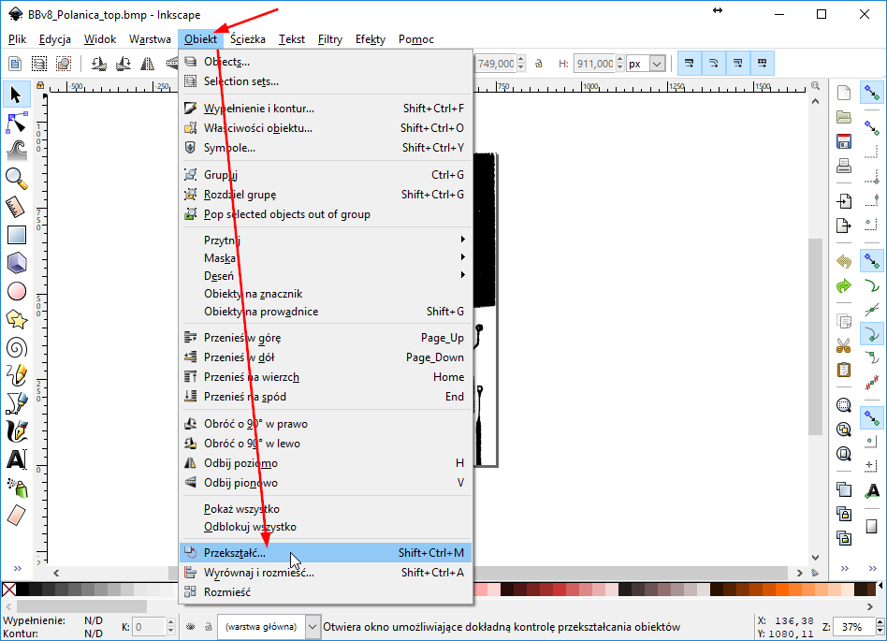Screen dimensions: 887x641
Task: Toggle move patterns with object button
Action: pos(762,64)
